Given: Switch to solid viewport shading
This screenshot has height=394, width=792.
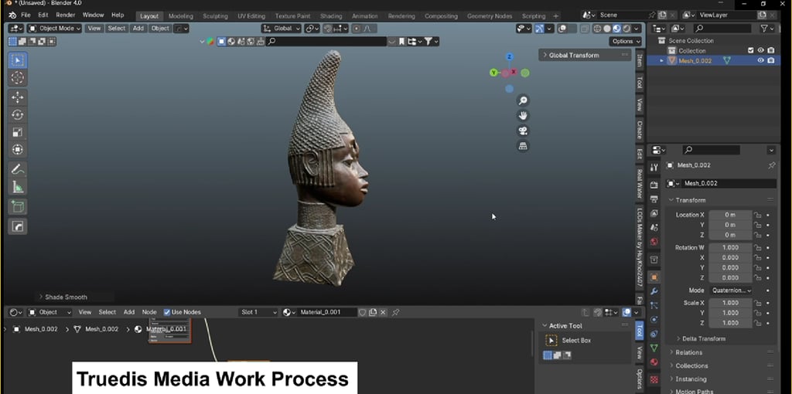Looking at the screenshot, I should [x=607, y=29].
